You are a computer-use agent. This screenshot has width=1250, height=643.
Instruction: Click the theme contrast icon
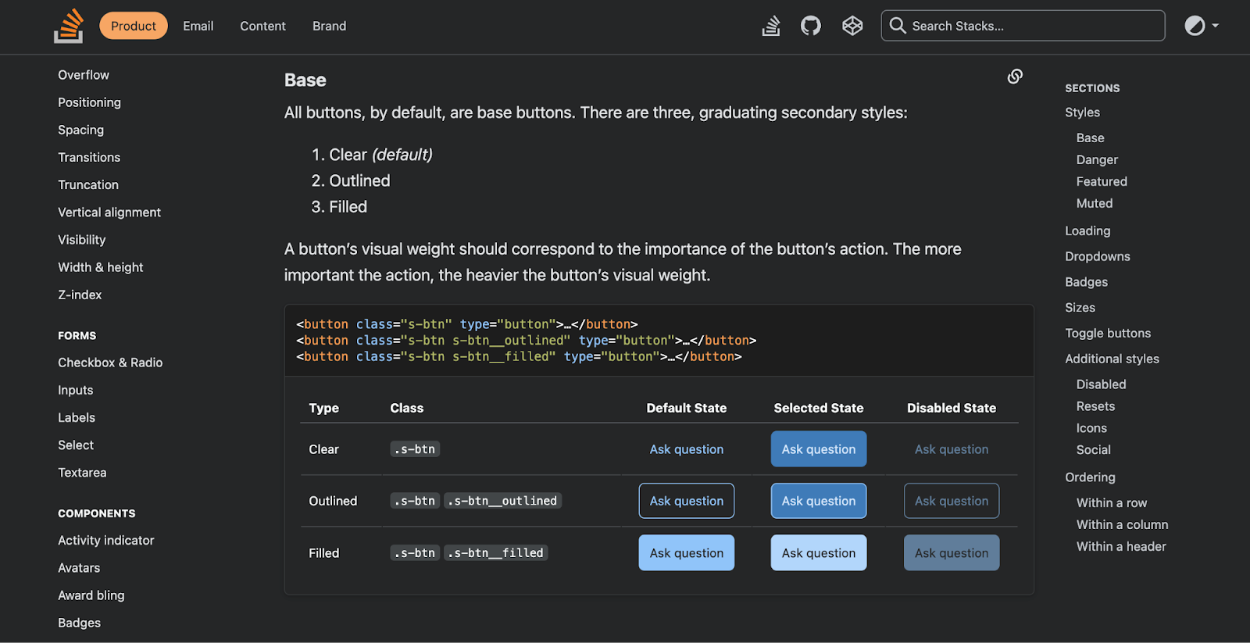click(1195, 26)
